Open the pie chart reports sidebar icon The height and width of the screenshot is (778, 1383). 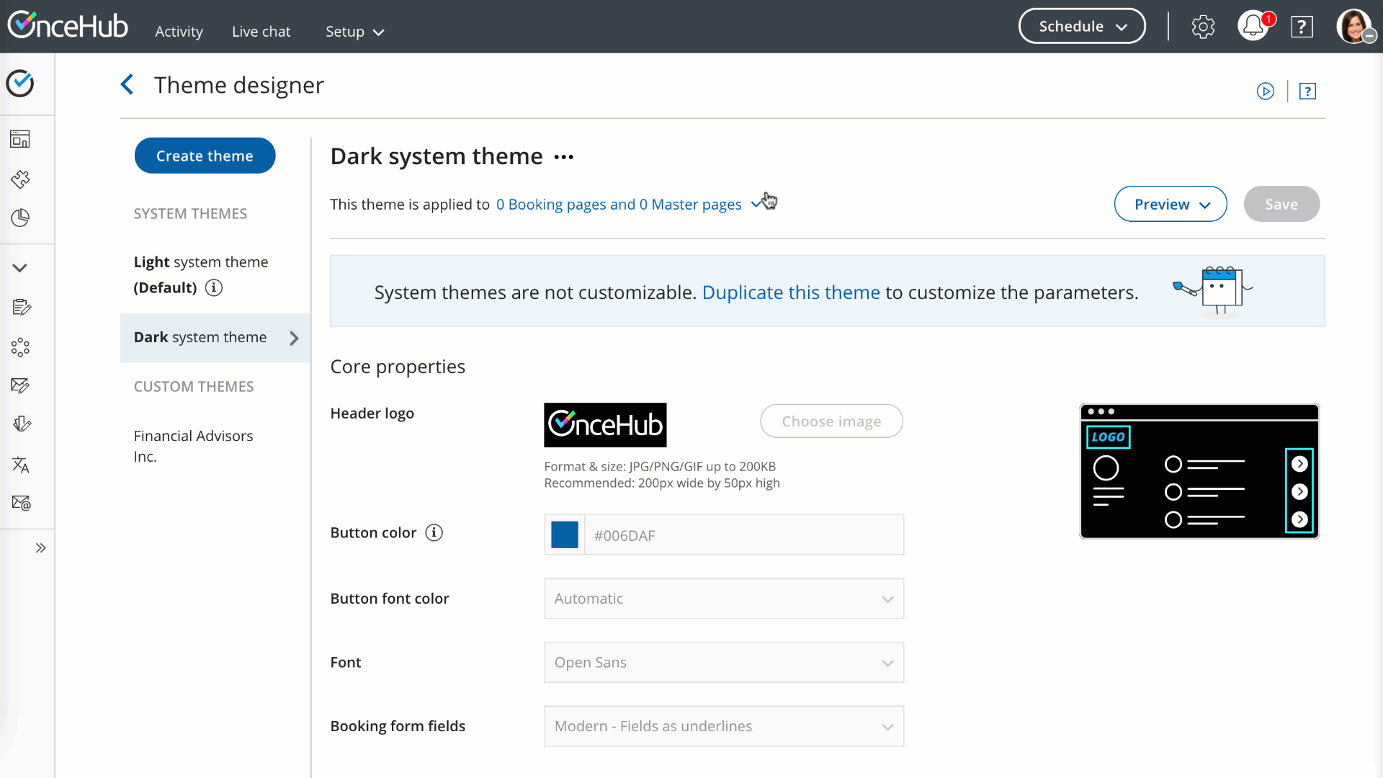click(20, 218)
